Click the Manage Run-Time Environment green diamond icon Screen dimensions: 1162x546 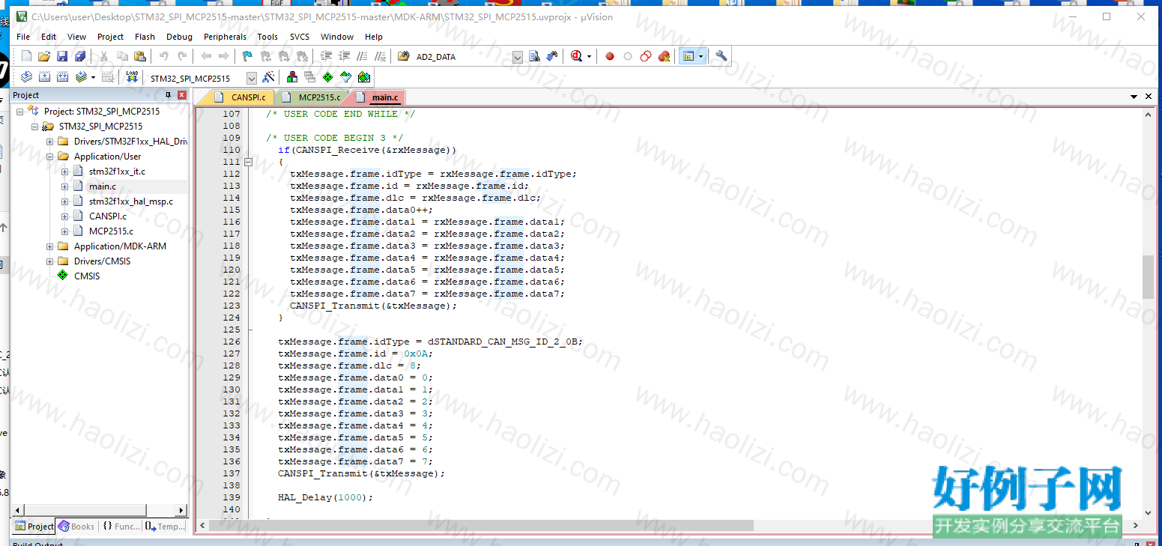click(x=328, y=77)
